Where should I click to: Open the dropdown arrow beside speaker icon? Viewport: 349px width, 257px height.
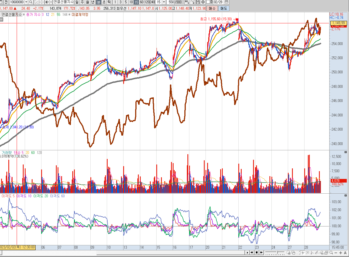[x=51, y=2]
